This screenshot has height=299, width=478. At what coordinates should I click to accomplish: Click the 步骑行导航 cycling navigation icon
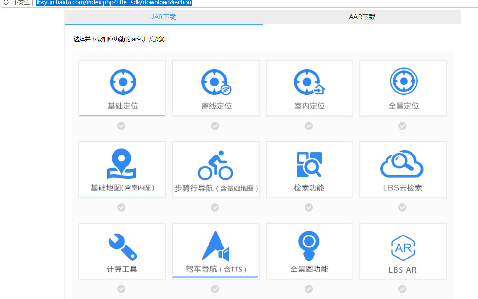pos(216,164)
